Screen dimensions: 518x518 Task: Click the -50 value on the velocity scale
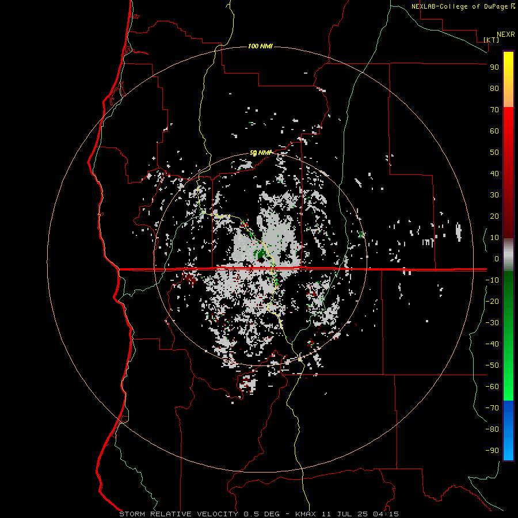pyautogui.click(x=492, y=365)
